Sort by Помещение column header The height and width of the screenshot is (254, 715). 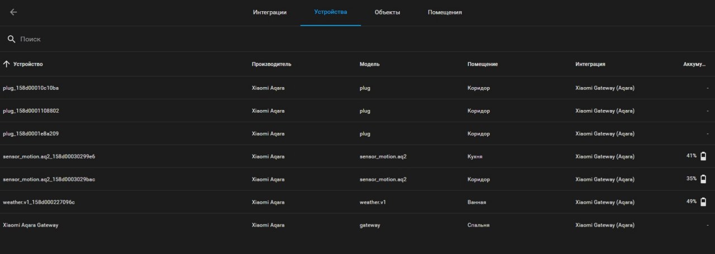pyautogui.click(x=483, y=64)
